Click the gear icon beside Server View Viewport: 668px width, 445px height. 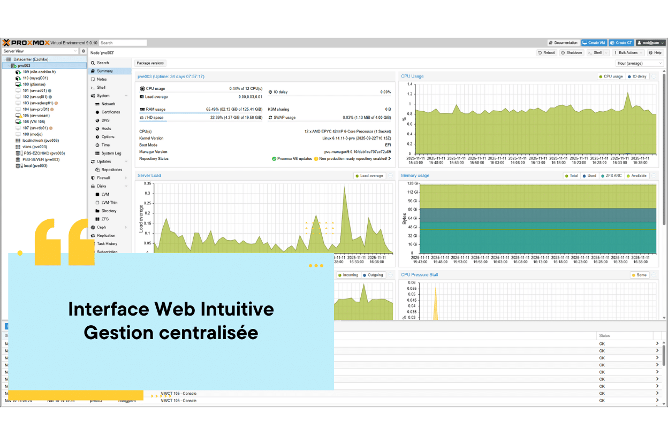pos(83,51)
